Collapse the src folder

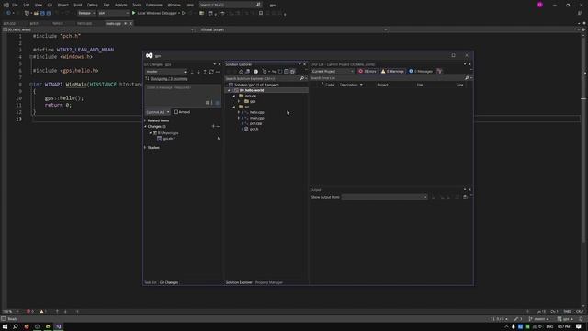(x=234, y=107)
